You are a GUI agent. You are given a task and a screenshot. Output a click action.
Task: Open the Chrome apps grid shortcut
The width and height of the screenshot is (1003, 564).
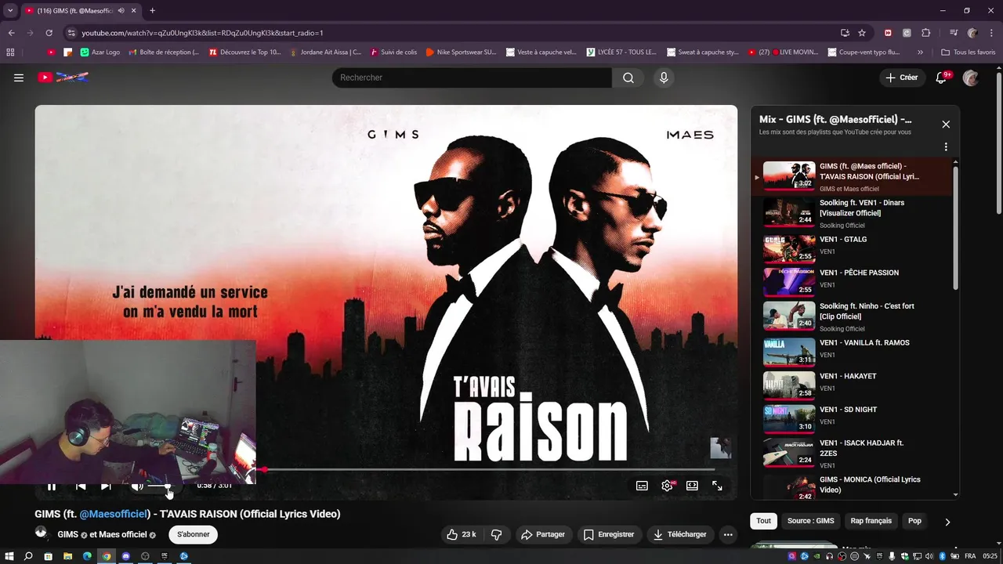pos(10,52)
